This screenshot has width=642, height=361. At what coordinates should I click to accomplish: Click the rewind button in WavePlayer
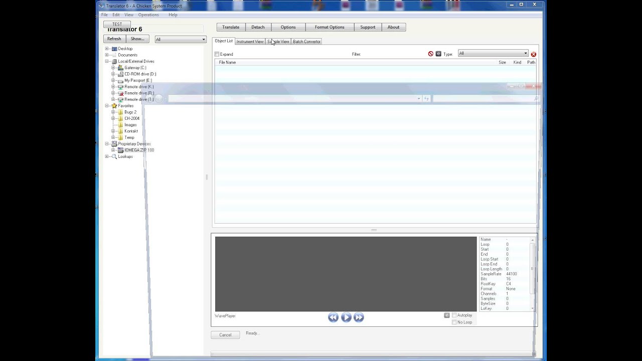pos(333,317)
